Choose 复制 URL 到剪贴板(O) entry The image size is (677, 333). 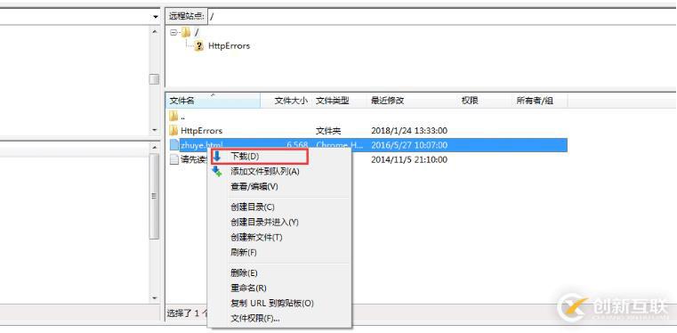pos(272,304)
